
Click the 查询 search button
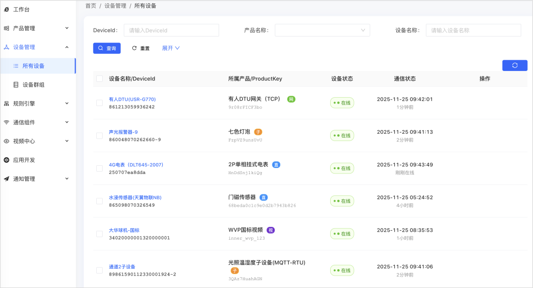click(107, 48)
